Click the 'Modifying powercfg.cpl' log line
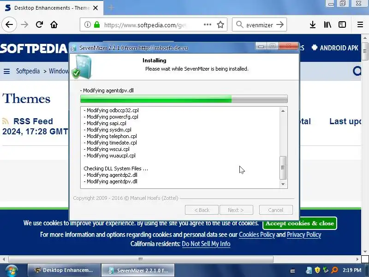Image resolution: width=369 pixels, height=277 pixels. 111,117
